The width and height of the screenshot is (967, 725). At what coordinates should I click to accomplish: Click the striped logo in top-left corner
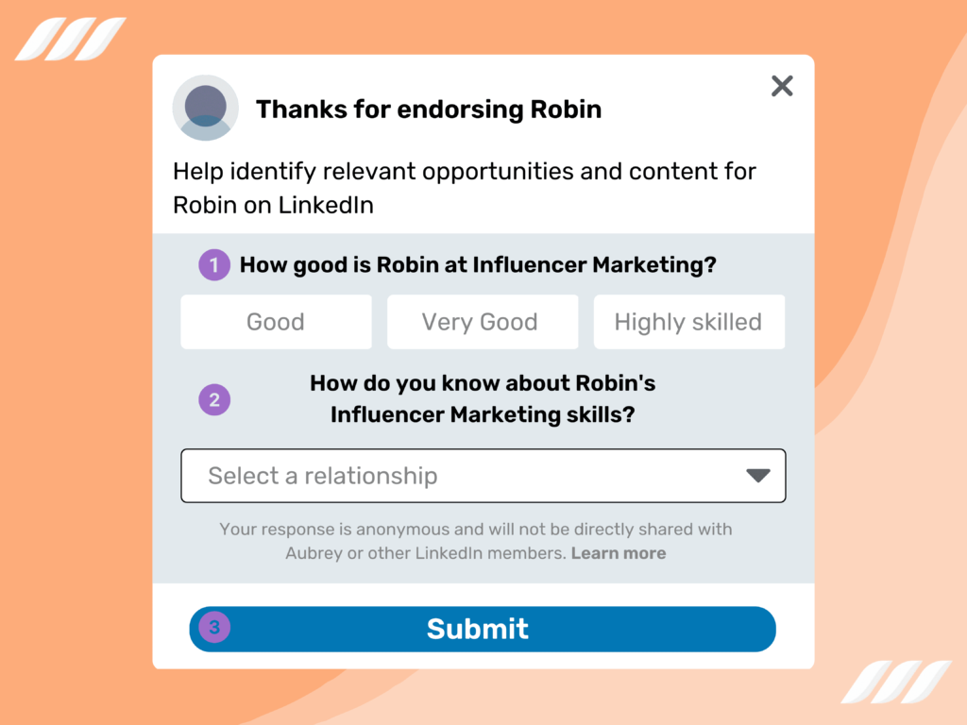coord(71,39)
